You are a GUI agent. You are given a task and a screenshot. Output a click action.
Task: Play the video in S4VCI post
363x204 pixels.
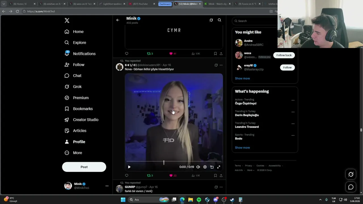[x=129, y=167]
